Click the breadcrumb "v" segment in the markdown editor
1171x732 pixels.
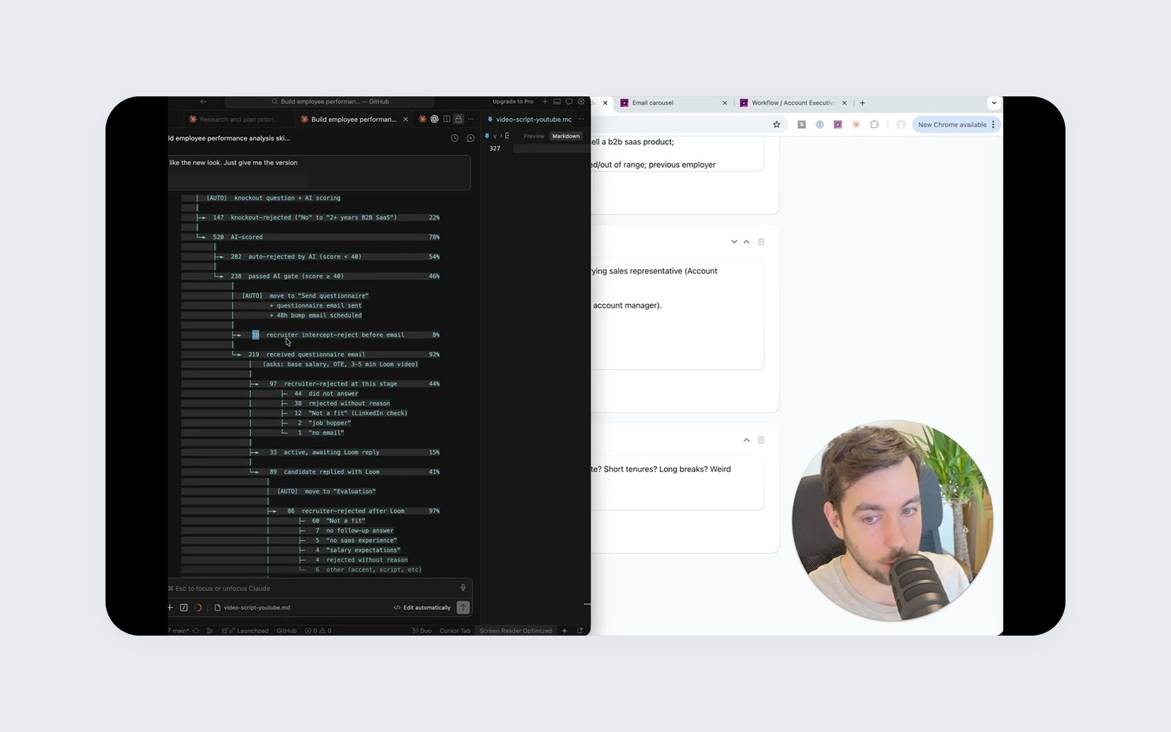[x=495, y=136]
